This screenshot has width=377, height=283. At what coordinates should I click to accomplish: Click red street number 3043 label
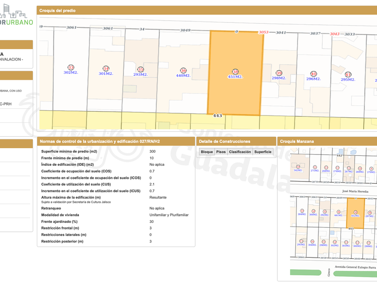334,34
